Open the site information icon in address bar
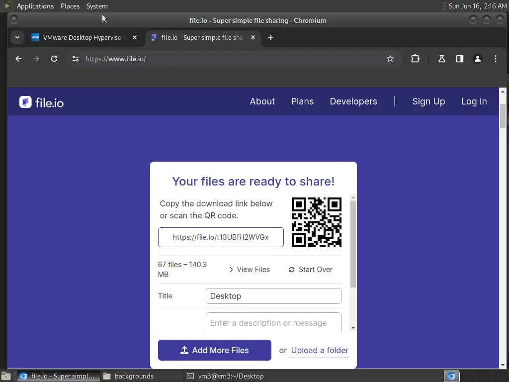Screen dimensions: 509x382 [x=76, y=59]
